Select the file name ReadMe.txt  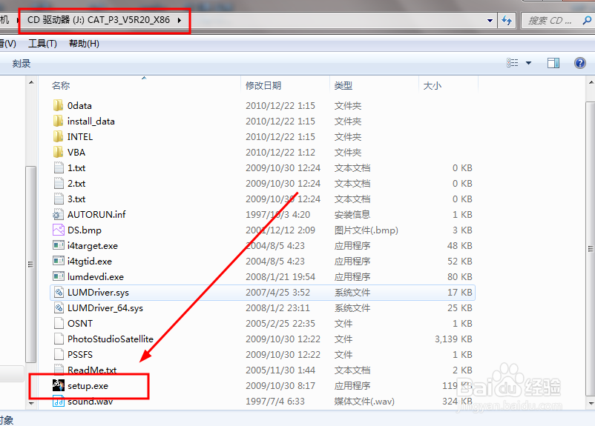pos(92,370)
